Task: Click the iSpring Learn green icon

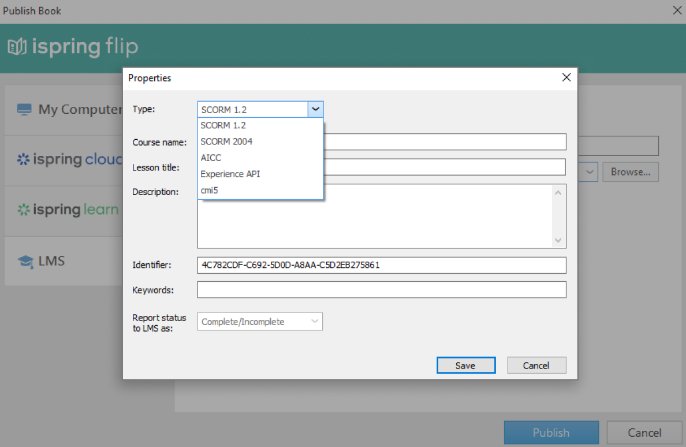Action: [23, 210]
